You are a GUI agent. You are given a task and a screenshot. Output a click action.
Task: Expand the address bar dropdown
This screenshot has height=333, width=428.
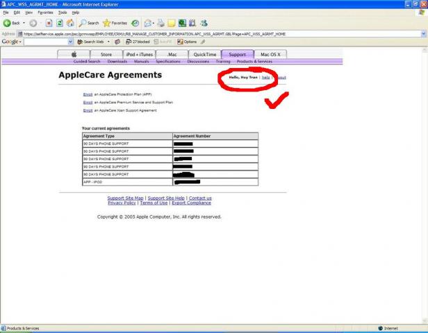pyautogui.click(x=423, y=34)
